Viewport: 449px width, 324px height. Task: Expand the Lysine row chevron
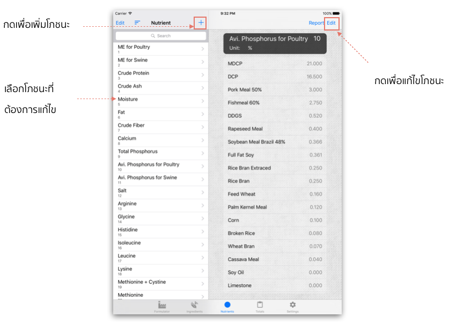(x=202, y=270)
